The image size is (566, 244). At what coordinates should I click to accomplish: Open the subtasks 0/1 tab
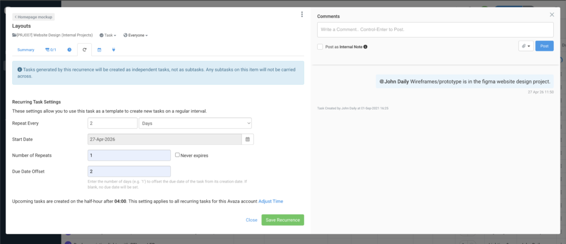(51, 50)
